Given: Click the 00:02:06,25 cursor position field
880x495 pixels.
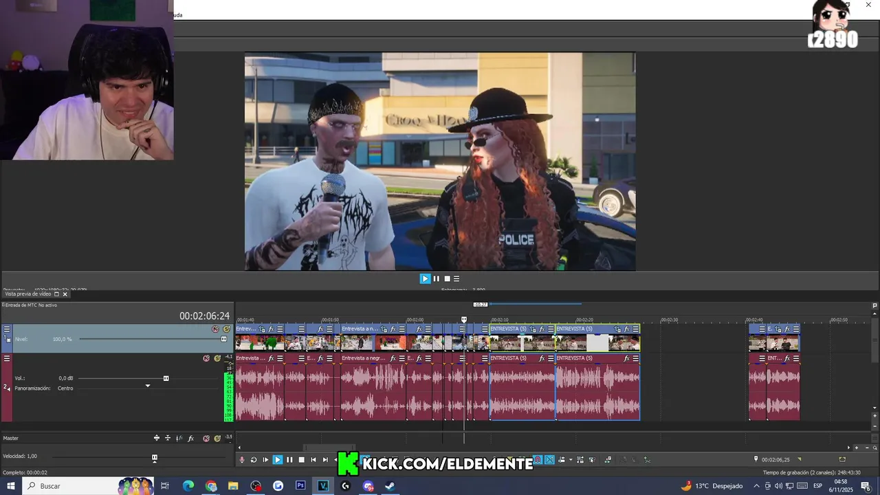Looking at the screenshot, I should [775, 460].
